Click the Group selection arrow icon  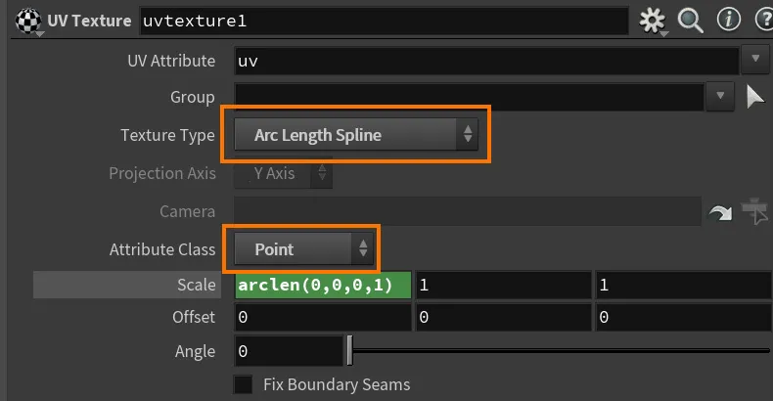click(754, 97)
